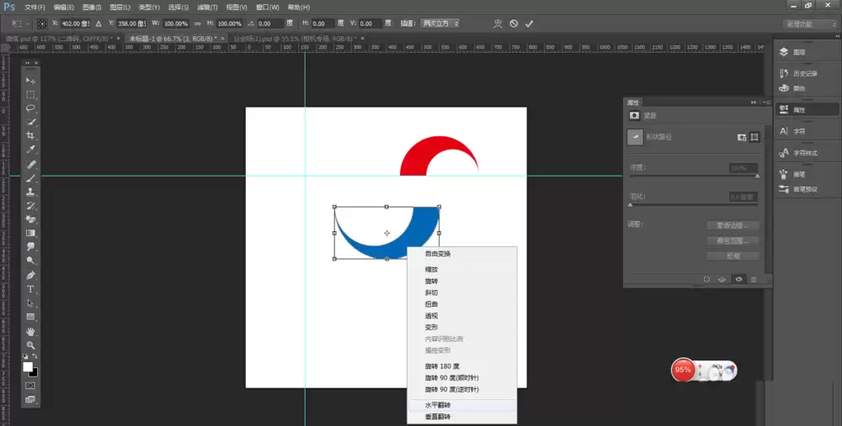Open the 窗口(W) menu

268,8
